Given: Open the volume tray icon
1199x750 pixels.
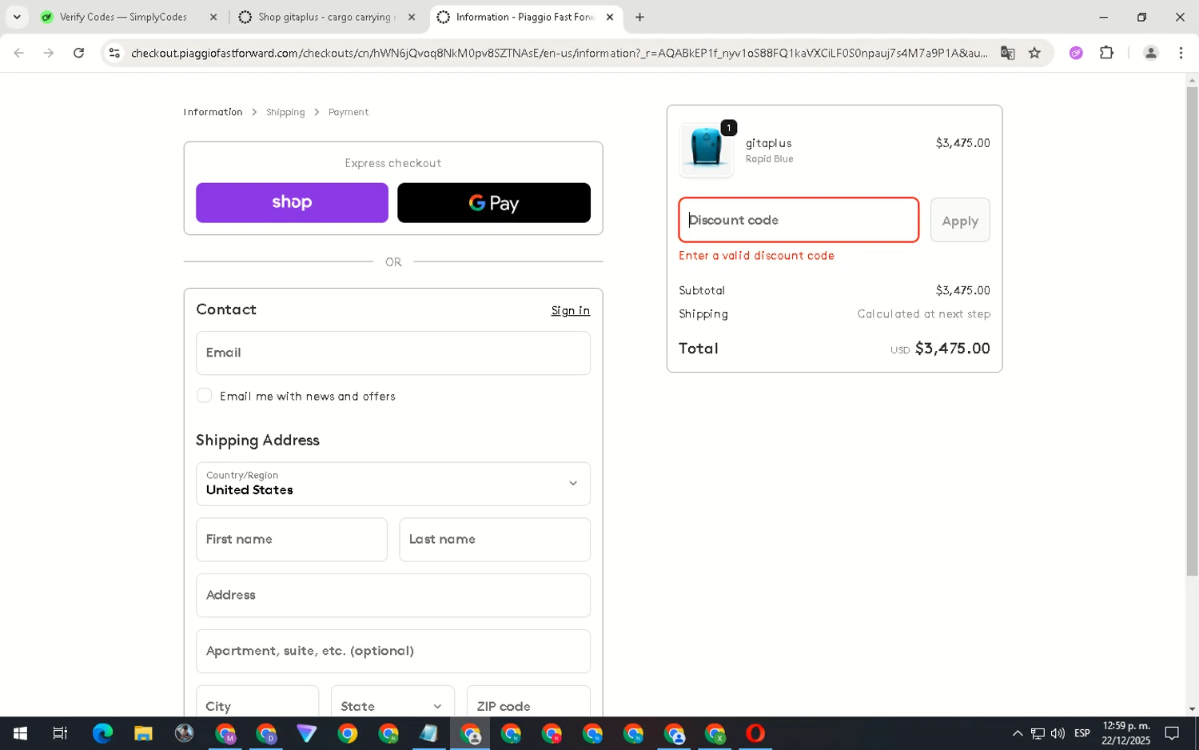Looking at the screenshot, I should 1058,733.
